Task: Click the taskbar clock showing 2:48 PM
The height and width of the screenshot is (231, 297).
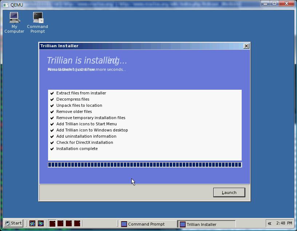Action: pyautogui.click(x=284, y=223)
